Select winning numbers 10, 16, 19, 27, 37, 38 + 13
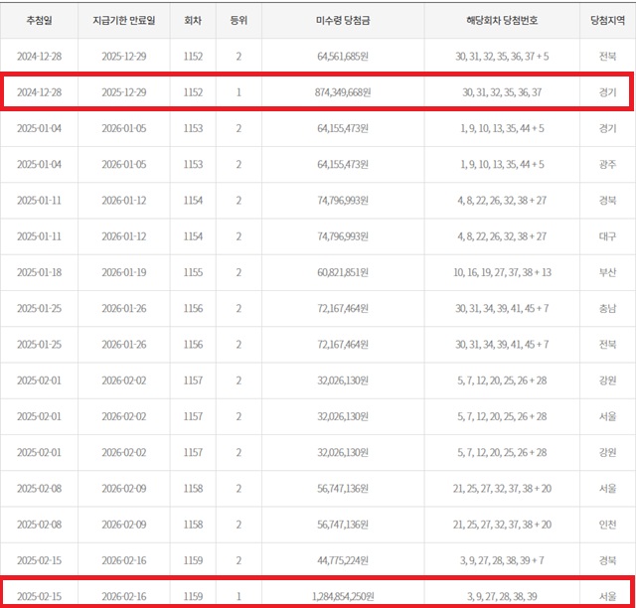The width and height of the screenshot is (636, 608). click(x=501, y=272)
